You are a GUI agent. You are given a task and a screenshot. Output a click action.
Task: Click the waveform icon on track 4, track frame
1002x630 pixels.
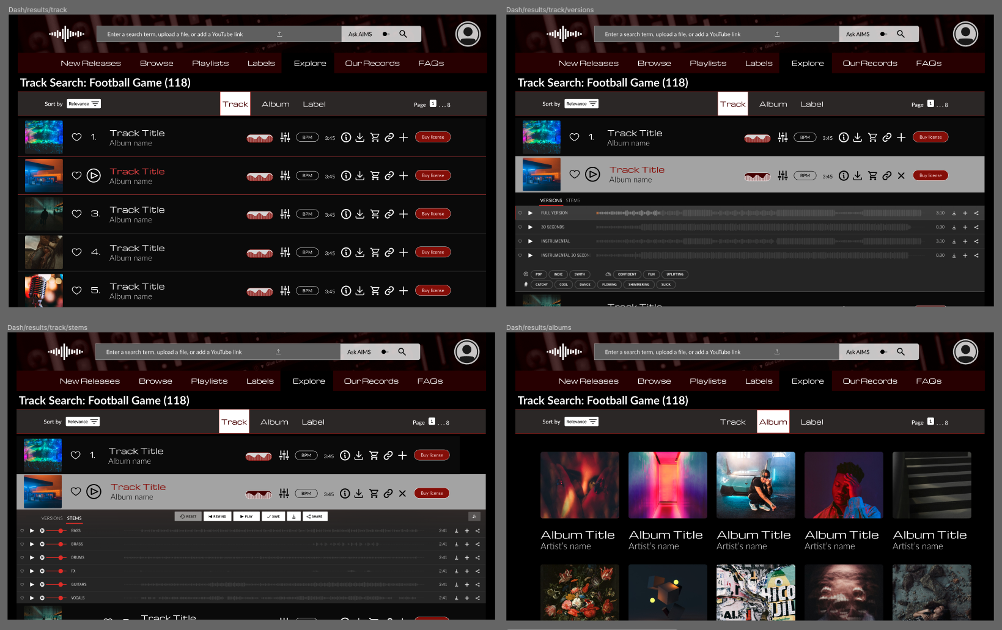(260, 253)
